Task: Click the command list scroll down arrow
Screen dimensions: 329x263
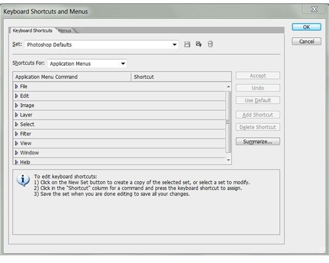Action: pos(228,160)
